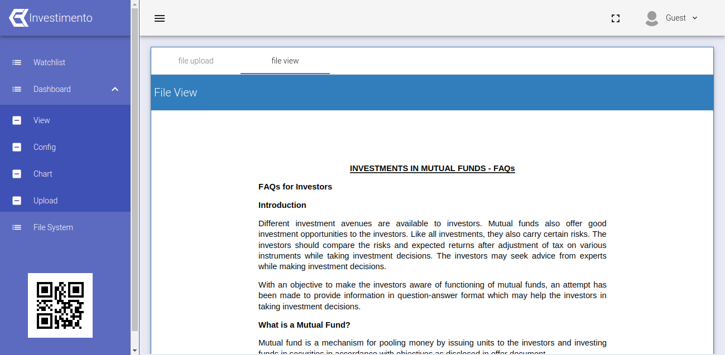Enter fullscreen mode via top bar icon
Viewport: 725px width, 355px height.
click(616, 18)
